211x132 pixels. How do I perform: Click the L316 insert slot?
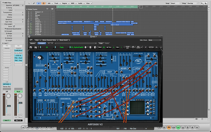coord(18,55)
